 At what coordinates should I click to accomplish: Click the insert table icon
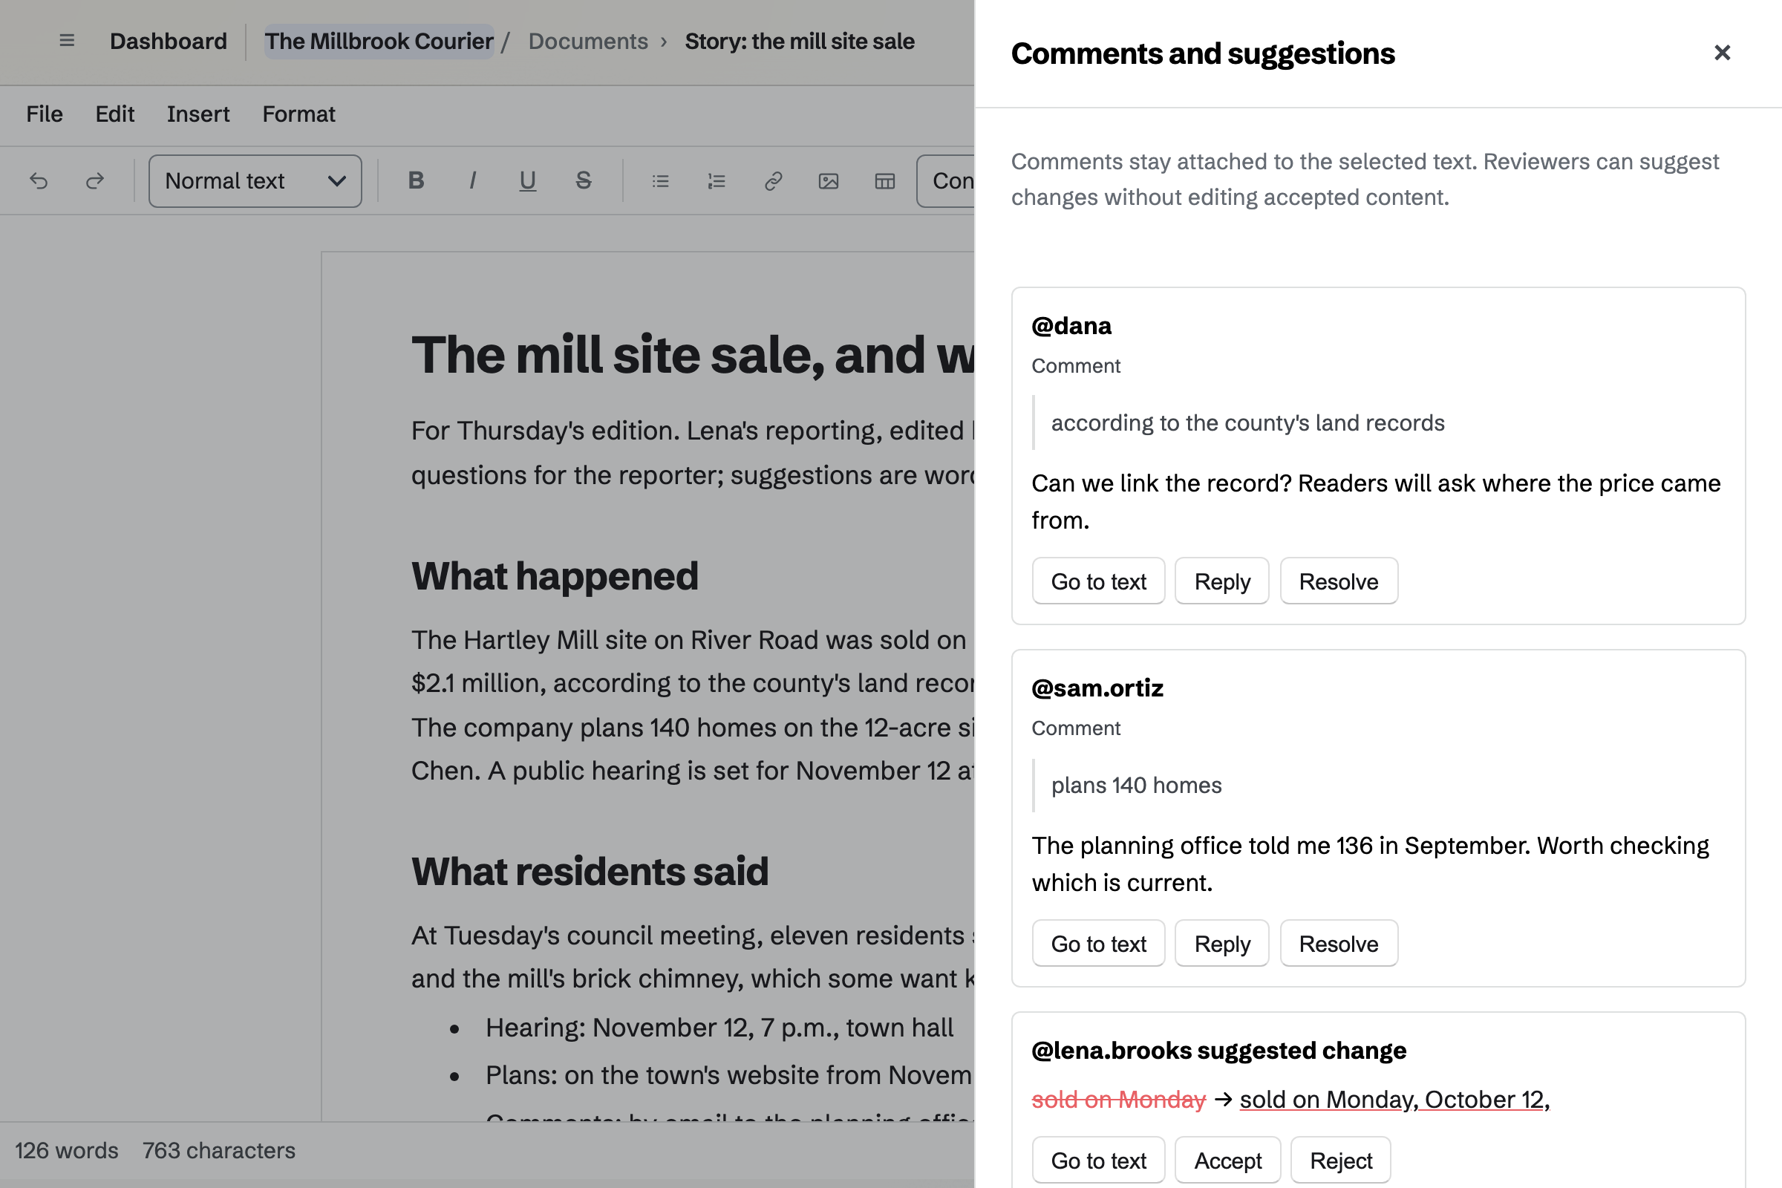[885, 181]
